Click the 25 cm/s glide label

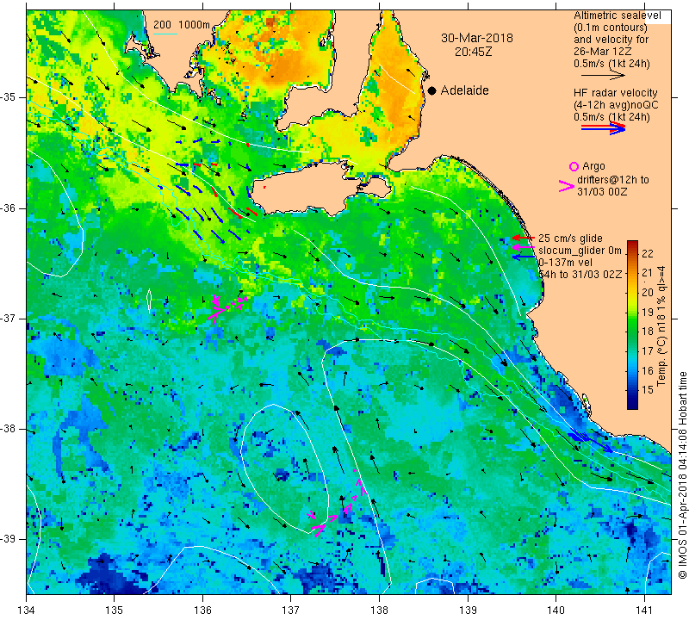click(570, 239)
